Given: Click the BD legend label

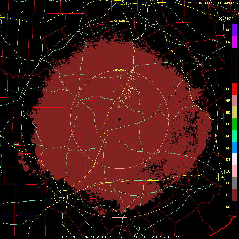Looking at the screenshot, I should coord(228,113).
